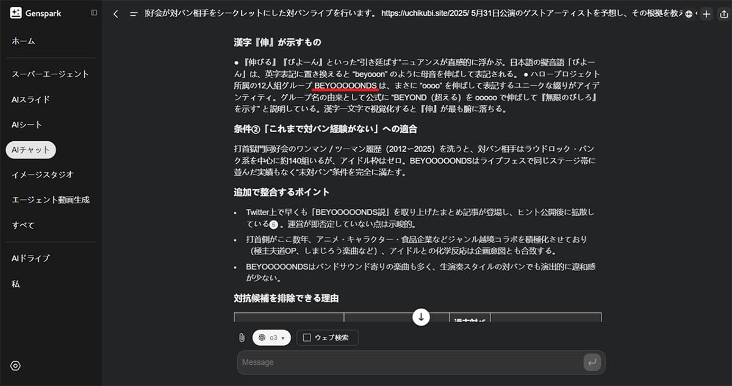Open AIドライブ in the sidebar
This screenshot has width=732, height=386.
tap(30, 258)
